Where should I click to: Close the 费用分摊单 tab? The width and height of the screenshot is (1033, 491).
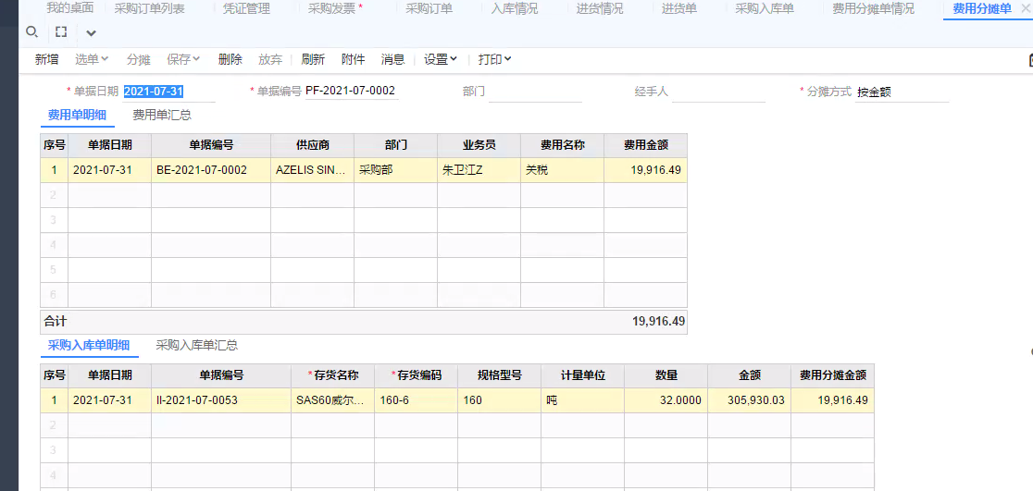pos(1026,8)
